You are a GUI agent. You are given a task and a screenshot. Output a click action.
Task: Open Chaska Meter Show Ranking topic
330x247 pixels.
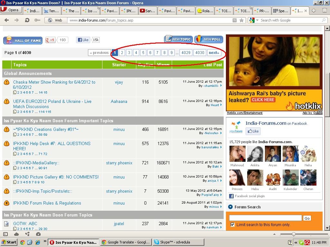point(54,85)
